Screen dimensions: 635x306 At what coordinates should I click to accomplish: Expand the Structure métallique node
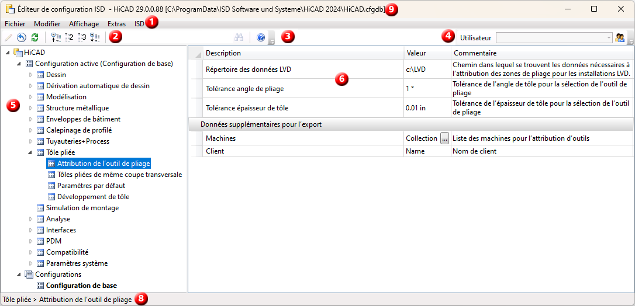pos(31,108)
